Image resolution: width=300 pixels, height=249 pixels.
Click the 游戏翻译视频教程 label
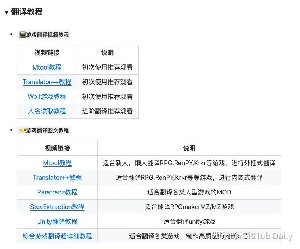[x=47, y=35]
